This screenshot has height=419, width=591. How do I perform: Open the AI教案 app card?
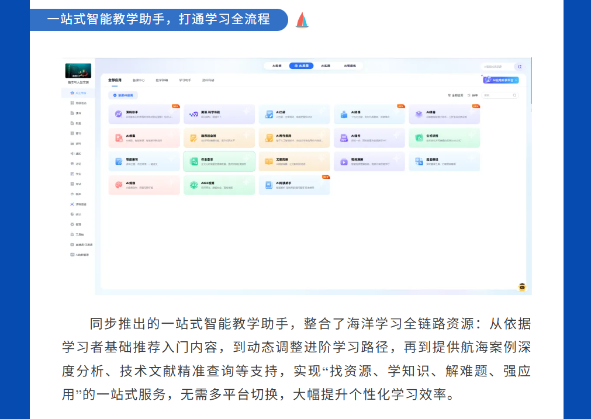pyautogui.click(x=144, y=138)
